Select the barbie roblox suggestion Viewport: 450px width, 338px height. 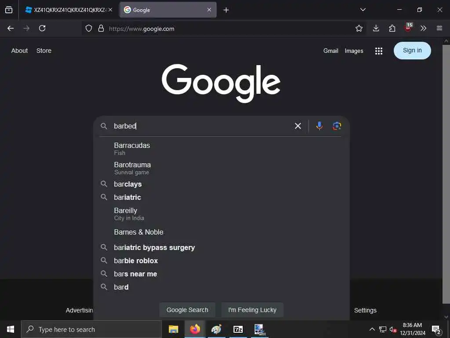click(221, 261)
